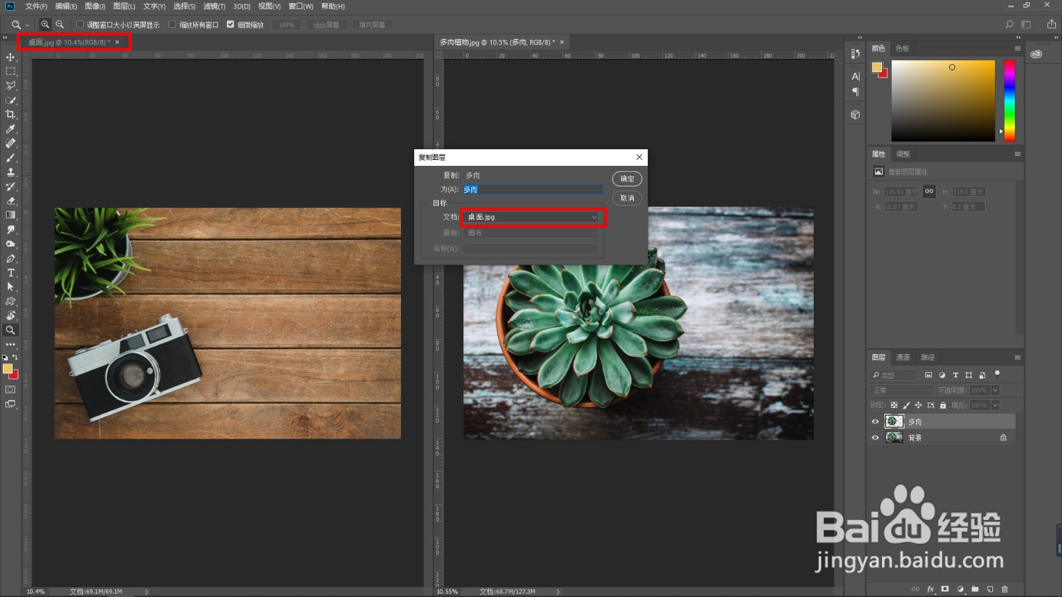Open the 滤镜(T) menu
1062x597 pixels.
[214, 6]
